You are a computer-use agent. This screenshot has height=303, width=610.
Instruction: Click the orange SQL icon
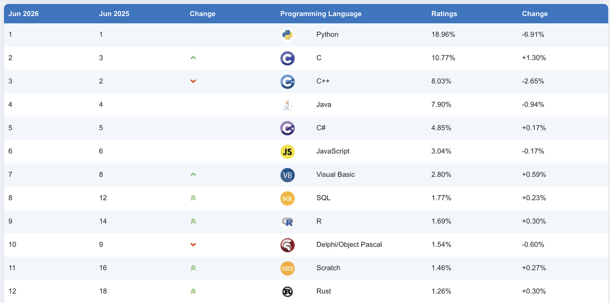pyautogui.click(x=287, y=198)
